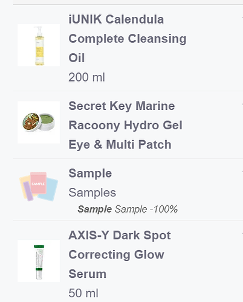Open the iUNIK cleansing oil bottle thumbnail
243x302 pixels.
point(39,45)
